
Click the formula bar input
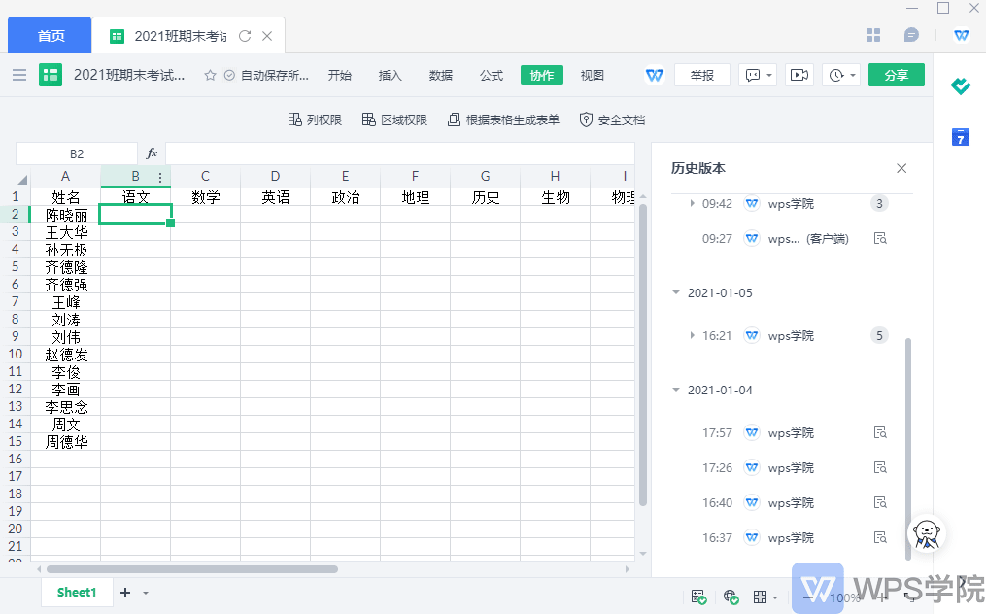pyautogui.click(x=400, y=153)
